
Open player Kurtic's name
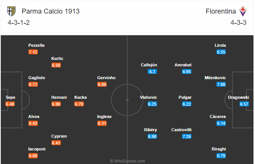tap(57, 58)
